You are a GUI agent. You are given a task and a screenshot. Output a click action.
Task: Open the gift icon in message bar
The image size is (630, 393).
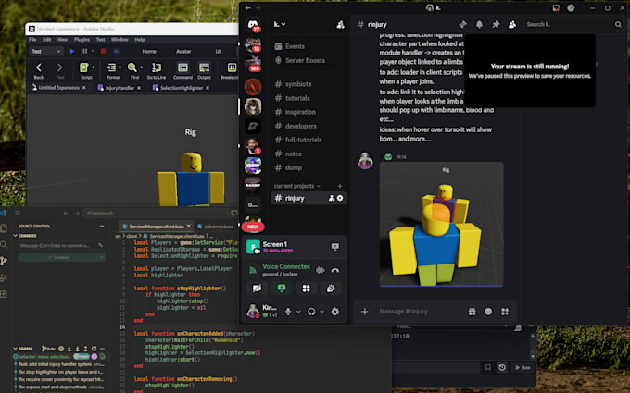472,312
